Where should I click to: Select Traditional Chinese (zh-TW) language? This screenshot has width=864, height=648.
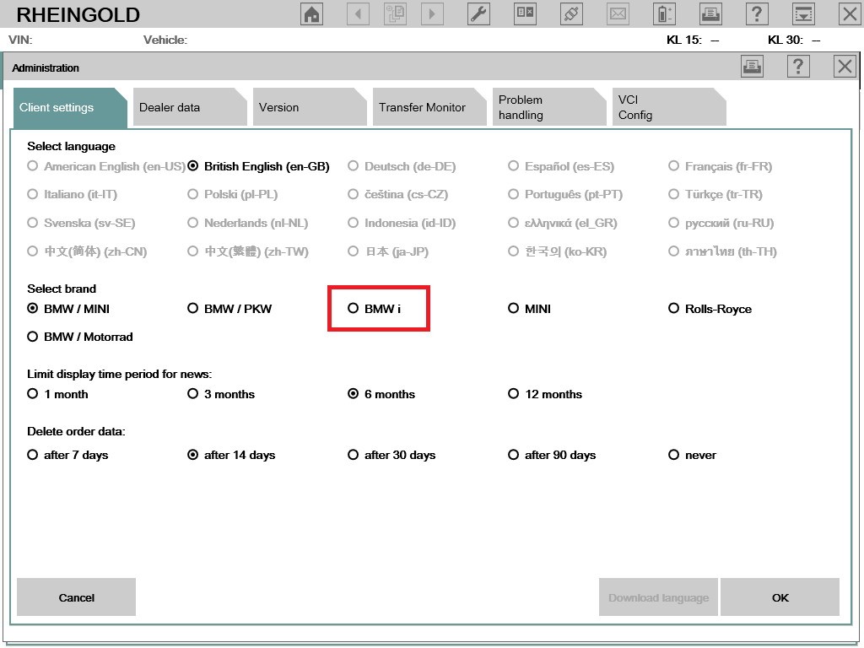click(248, 251)
